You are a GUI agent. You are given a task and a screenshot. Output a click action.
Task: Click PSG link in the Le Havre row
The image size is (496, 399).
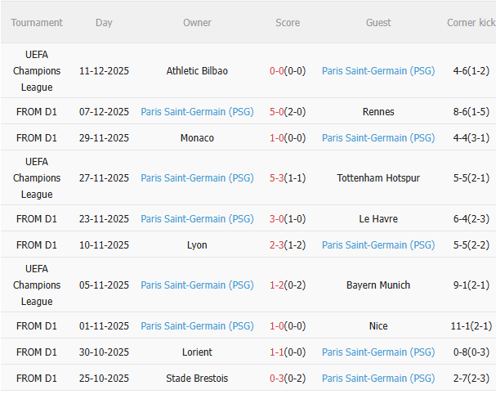[x=197, y=219]
